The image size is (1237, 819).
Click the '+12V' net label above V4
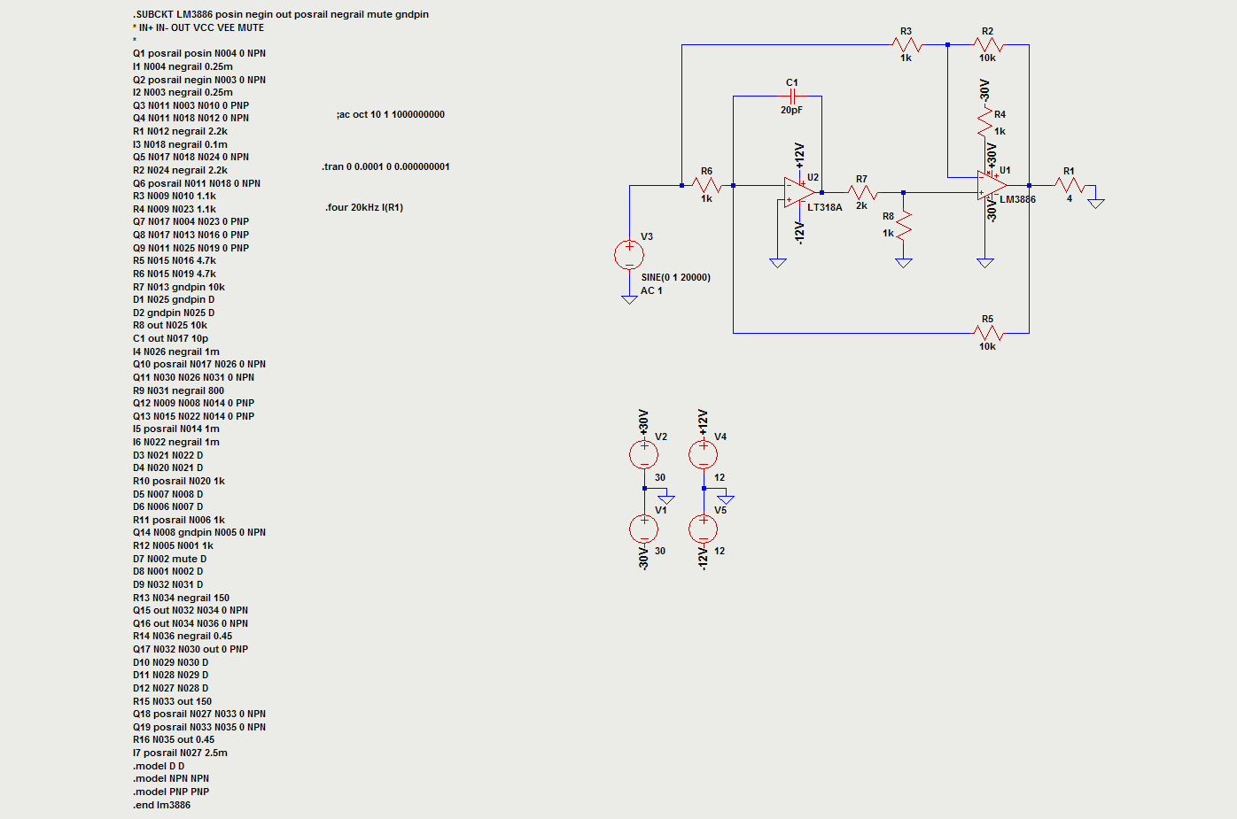coord(704,422)
